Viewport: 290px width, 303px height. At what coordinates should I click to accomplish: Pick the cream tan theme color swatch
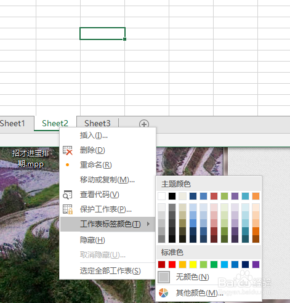(x=182, y=196)
